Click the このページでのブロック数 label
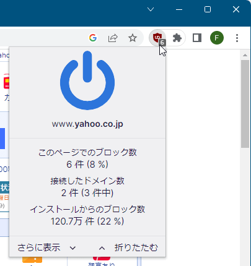Viewport: 251px width, 266px height. (x=87, y=152)
